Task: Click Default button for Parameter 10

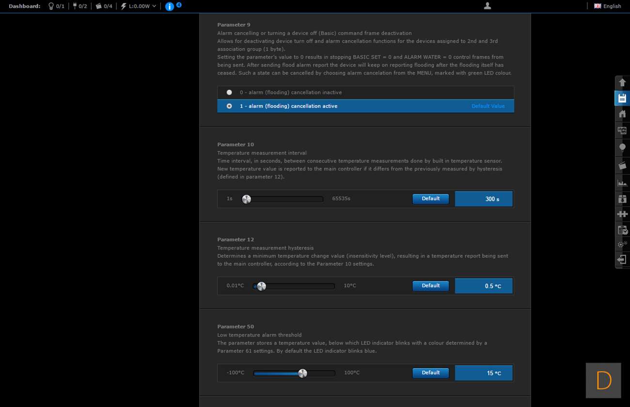Action: (430, 199)
